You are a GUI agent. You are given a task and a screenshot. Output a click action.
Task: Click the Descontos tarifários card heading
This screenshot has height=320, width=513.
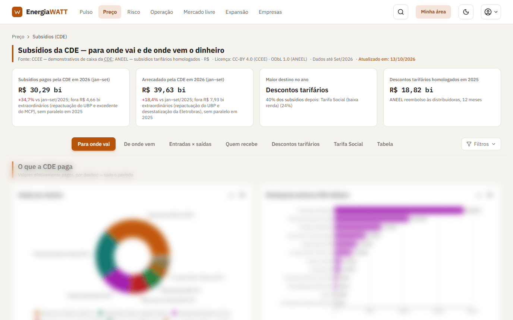point(297,90)
